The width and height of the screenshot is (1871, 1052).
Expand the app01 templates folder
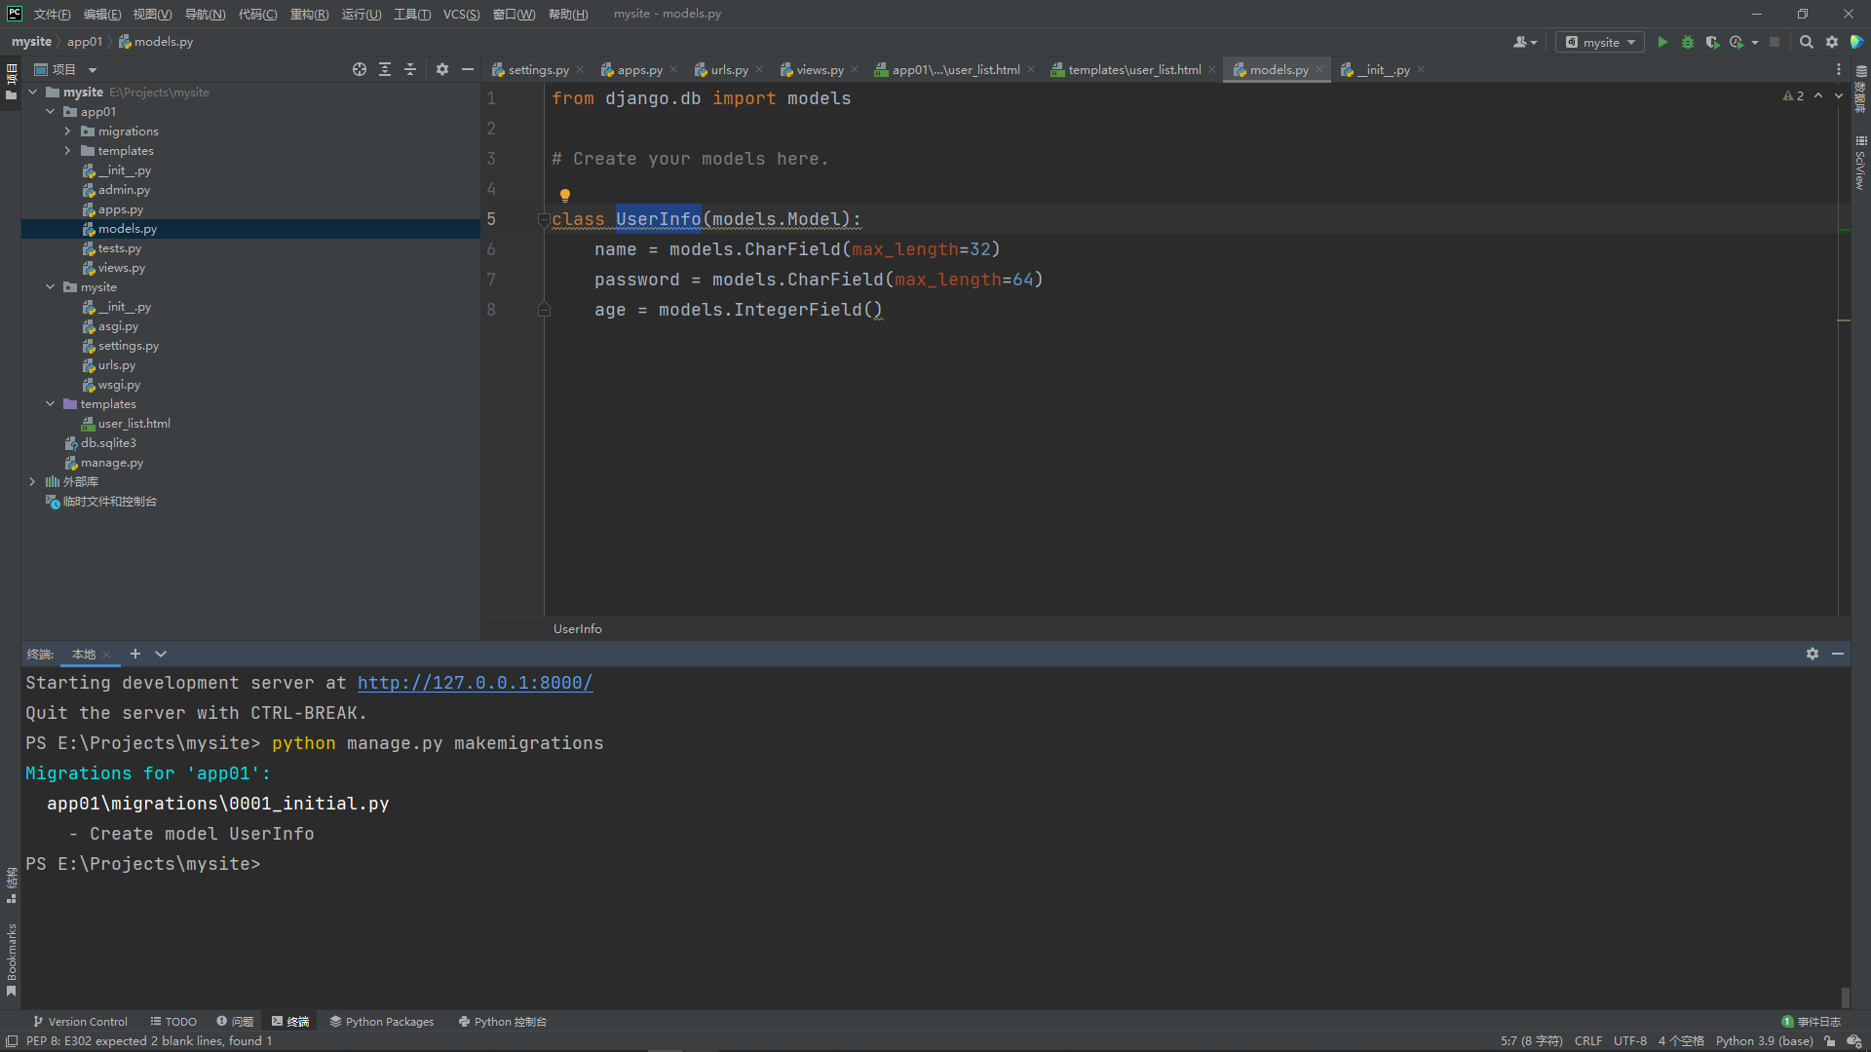(x=67, y=151)
